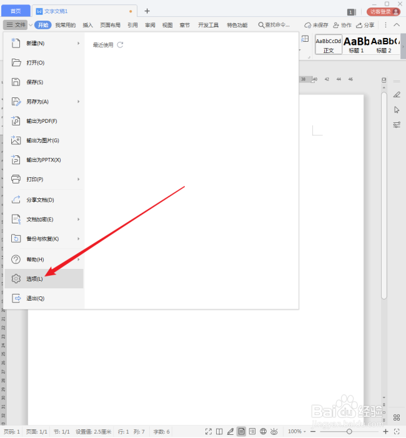Open the 特色功能 ribbon tab
The height and width of the screenshot is (438, 406).
pyautogui.click(x=237, y=25)
